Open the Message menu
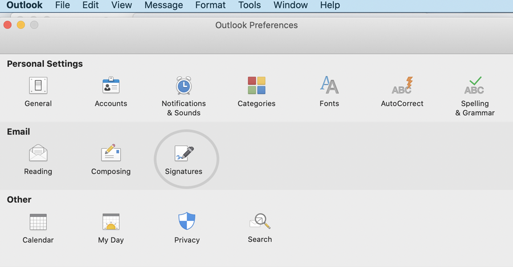 tap(164, 5)
